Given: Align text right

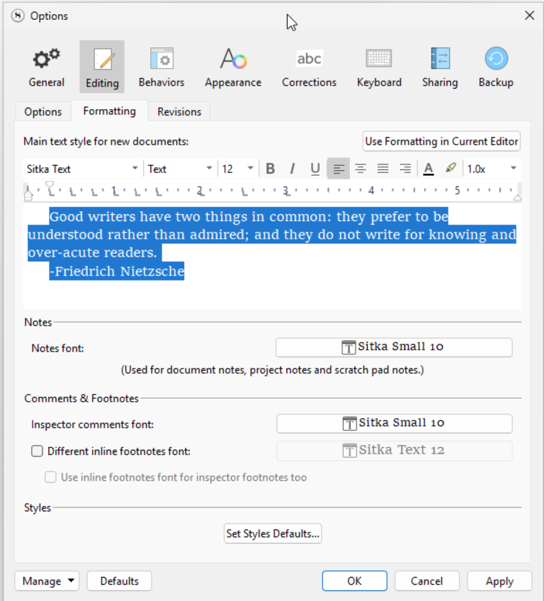Looking at the screenshot, I should pyautogui.click(x=405, y=169).
